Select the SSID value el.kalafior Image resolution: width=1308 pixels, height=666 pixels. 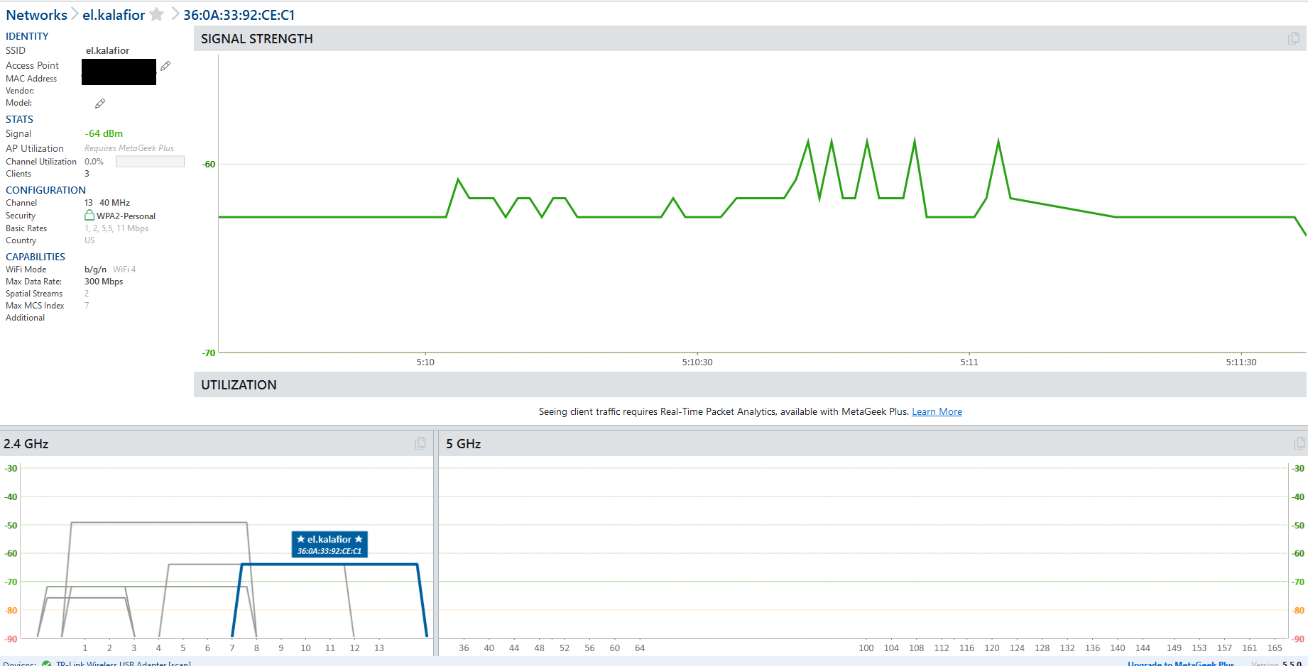tap(107, 50)
